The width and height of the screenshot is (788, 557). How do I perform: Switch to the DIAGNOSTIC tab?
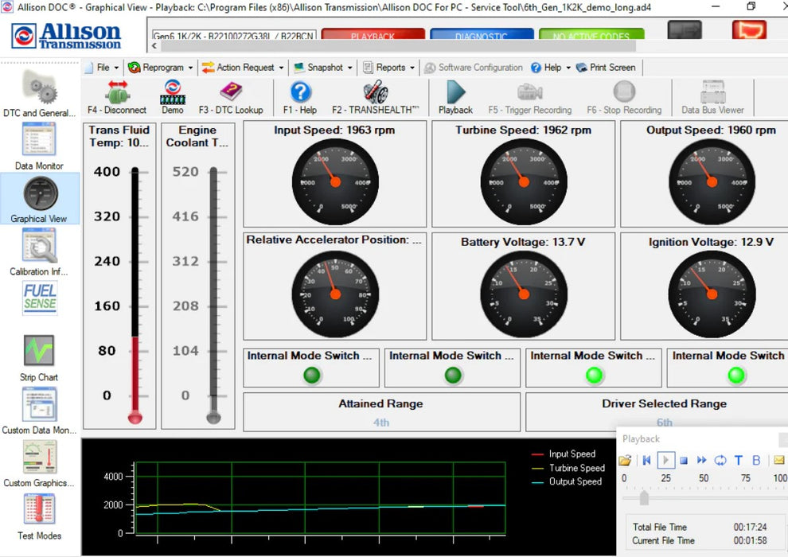pyautogui.click(x=481, y=35)
